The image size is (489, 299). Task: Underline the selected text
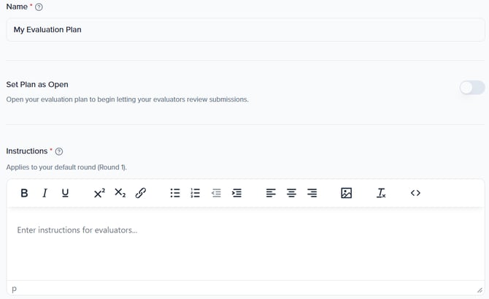click(x=65, y=193)
